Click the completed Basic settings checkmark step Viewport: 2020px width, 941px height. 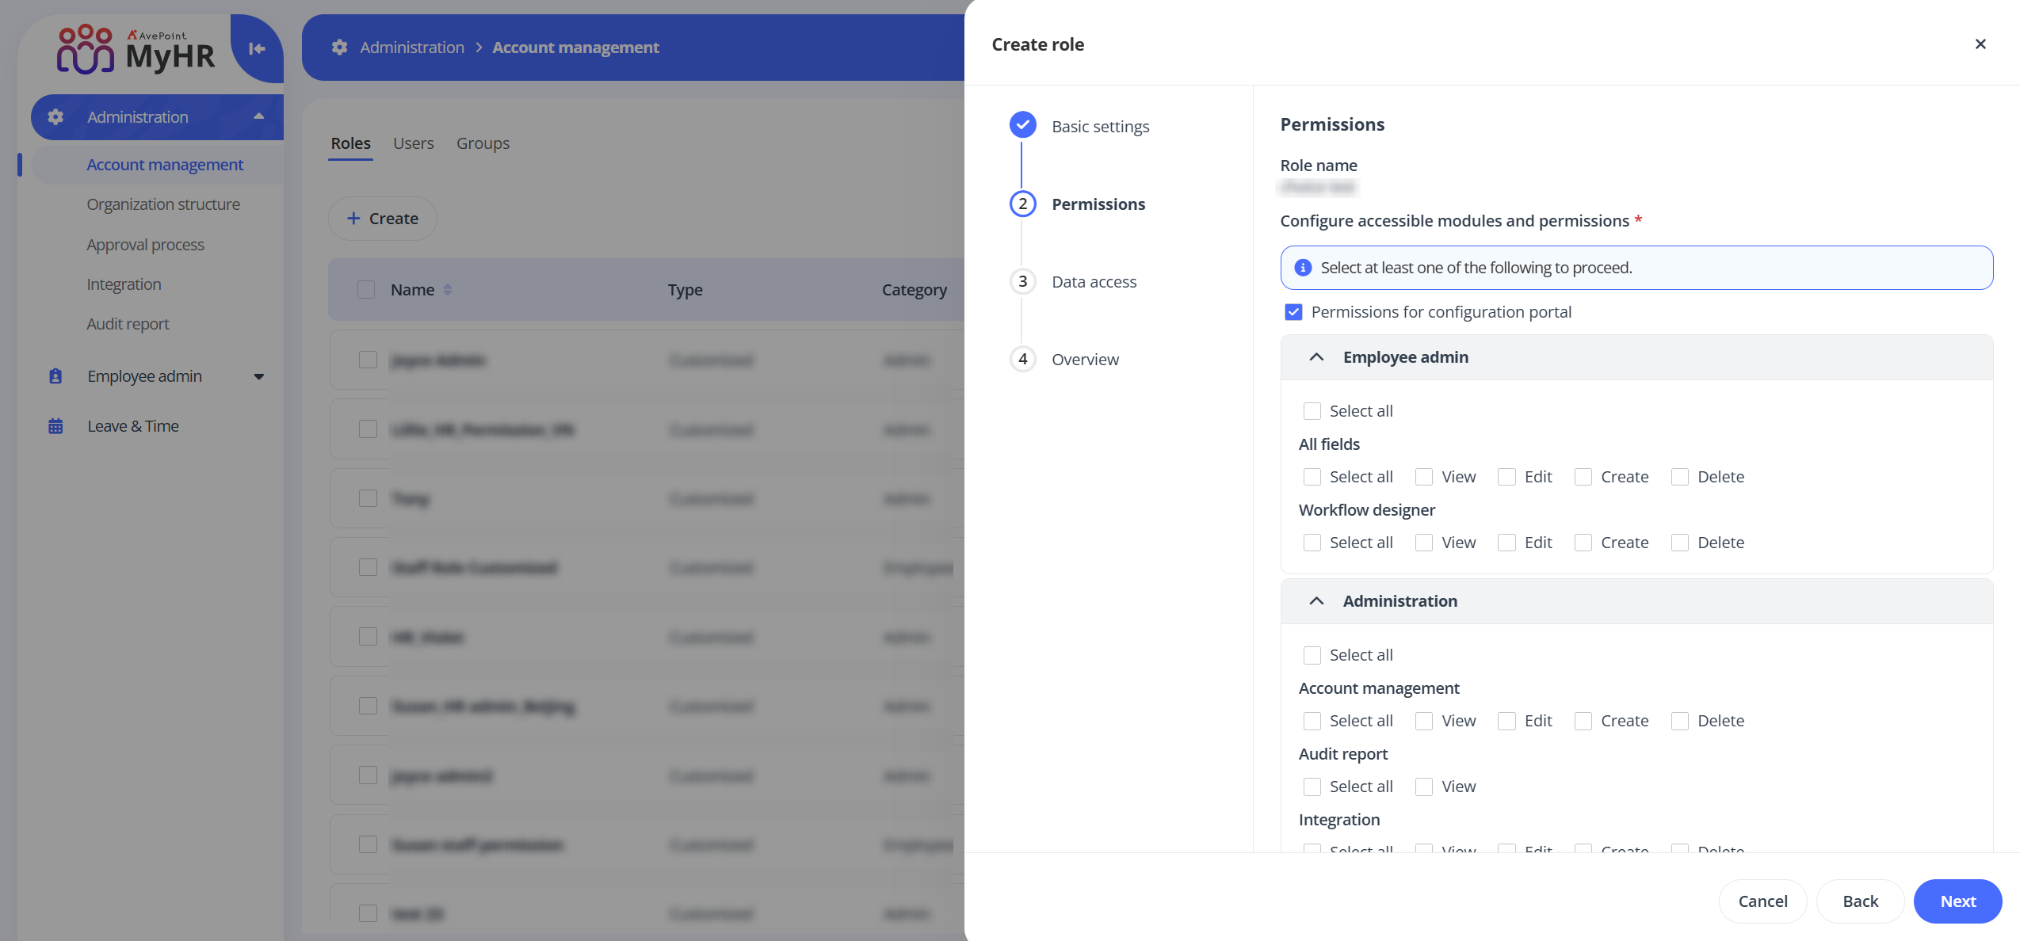tap(1022, 125)
